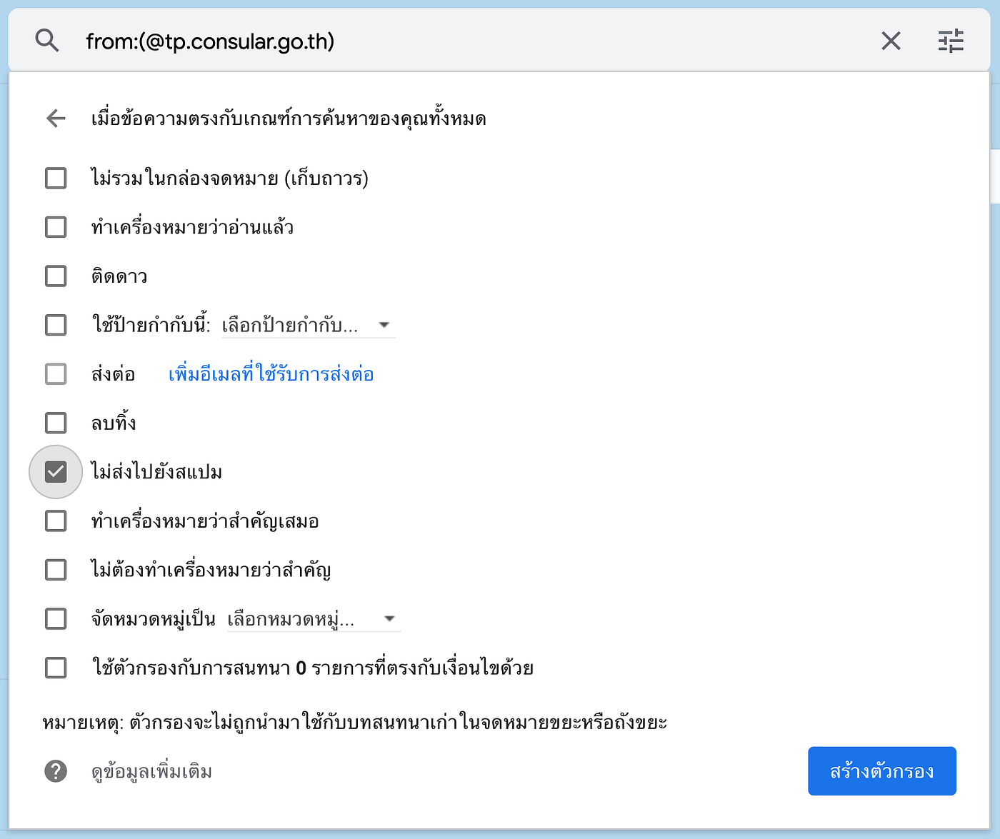Image resolution: width=1000 pixels, height=839 pixels.
Task: Check the ไม่รวมในกล่องจดหมาย (เก็บถาวร) checkbox
Action: (56, 178)
